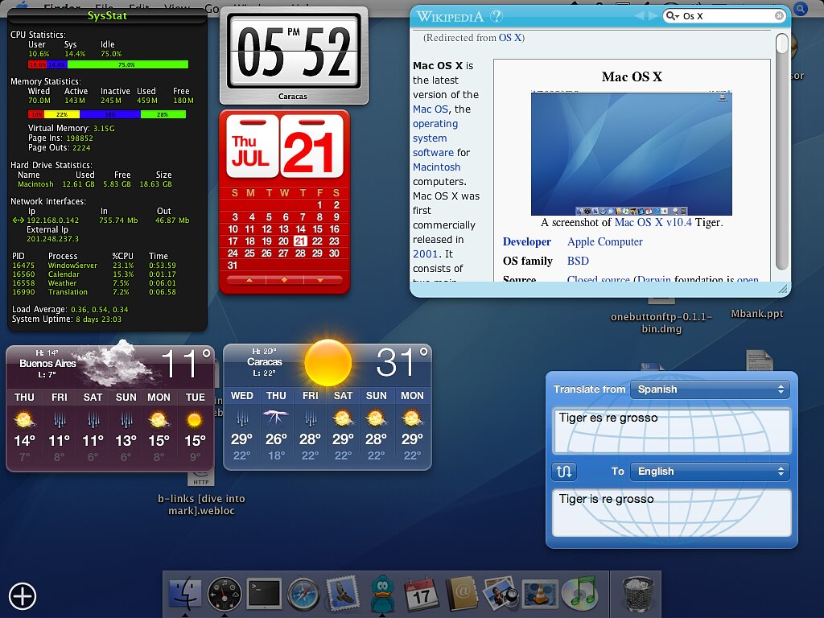Click the Wikipedia widget resize handle
This screenshot has height=618, width=824.
point(782,289)
